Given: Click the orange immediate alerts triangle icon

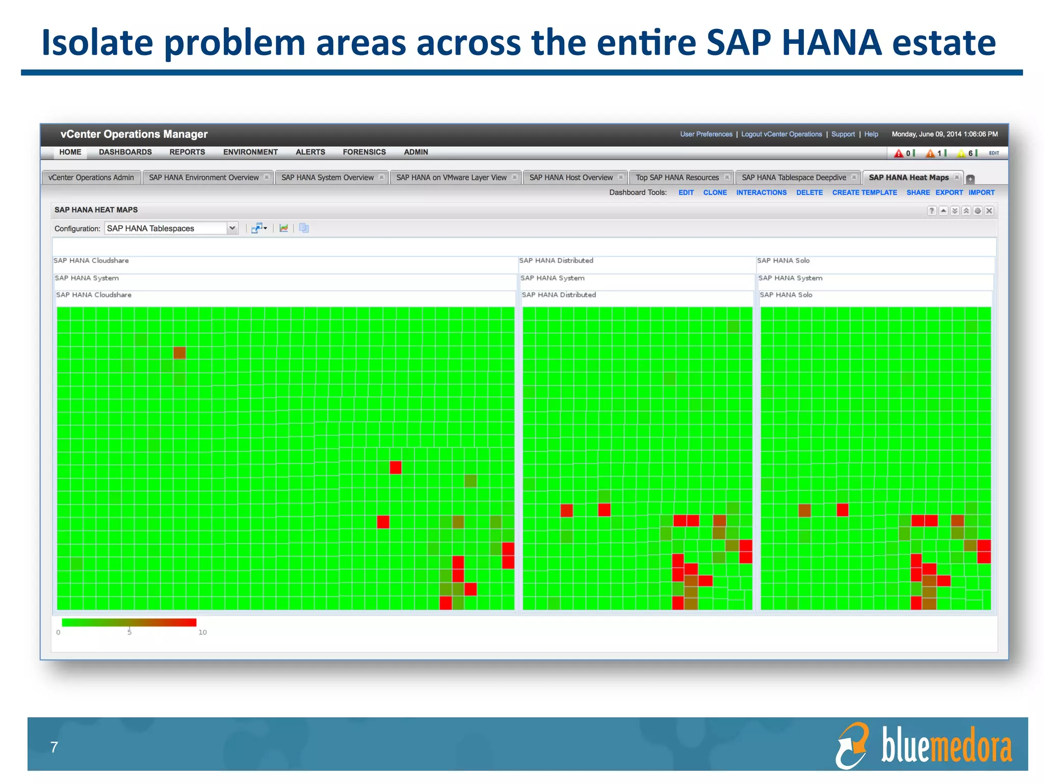Looking at the screenshot, I should tap(930, 153).
